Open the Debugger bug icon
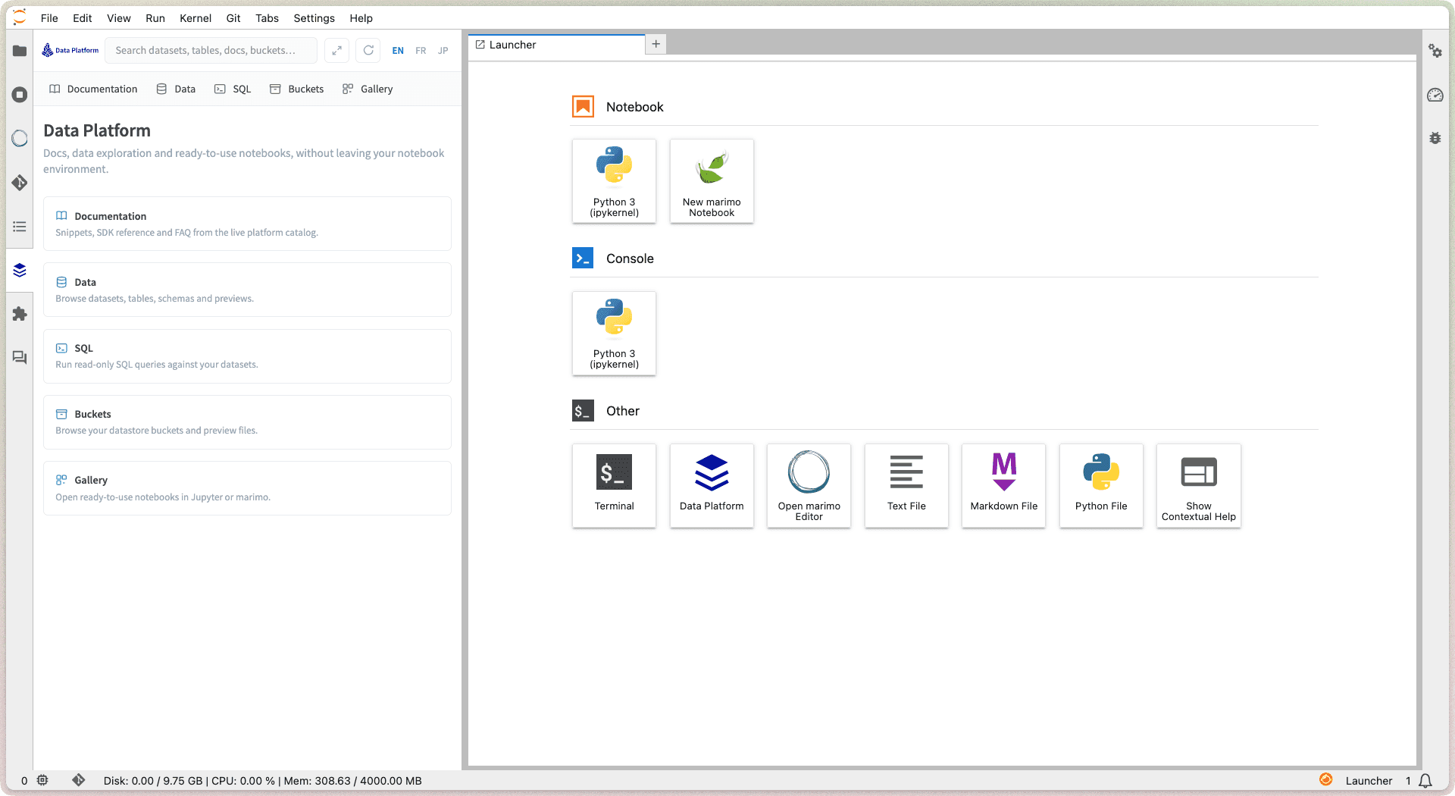This screenshot has height=796, width=1455. point(1435,138)
